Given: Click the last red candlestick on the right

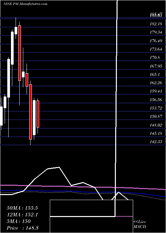Looking at the screenshot, I should tap(38, 114).
